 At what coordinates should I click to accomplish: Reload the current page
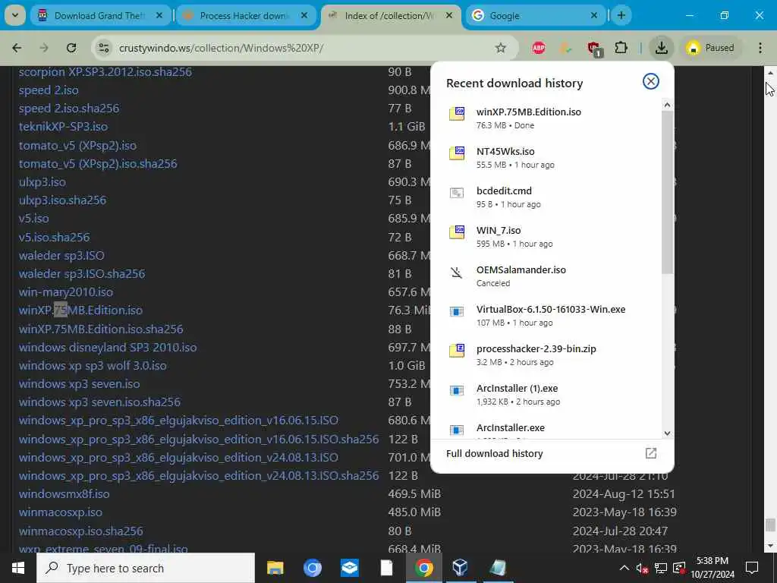pyautogui.click(x=71, y=48)
